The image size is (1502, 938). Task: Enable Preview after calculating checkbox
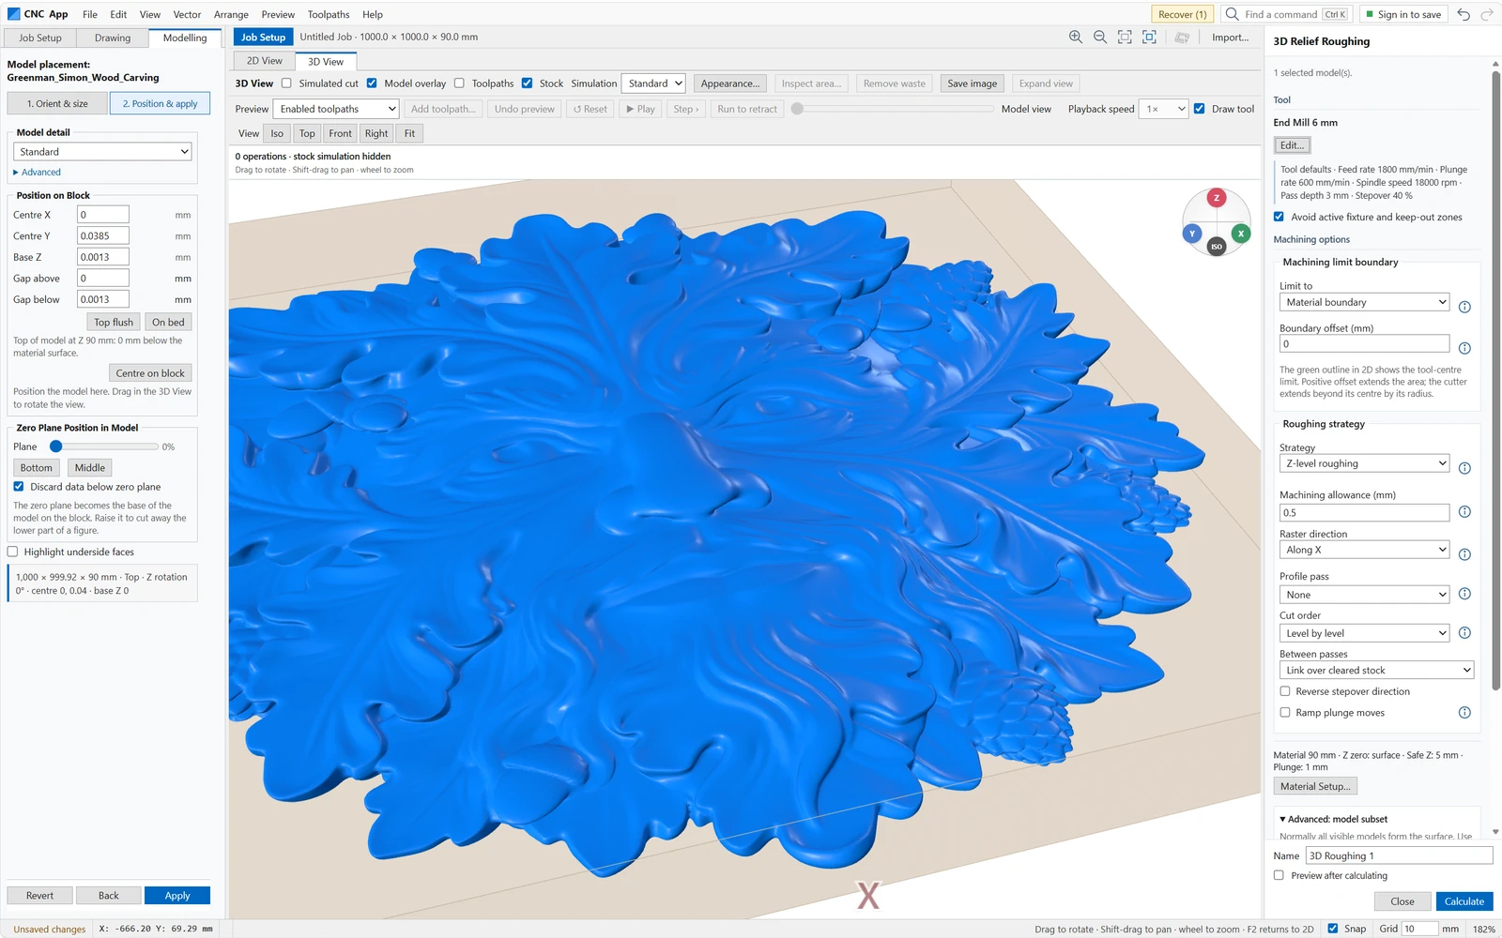tap(1279, 875)
